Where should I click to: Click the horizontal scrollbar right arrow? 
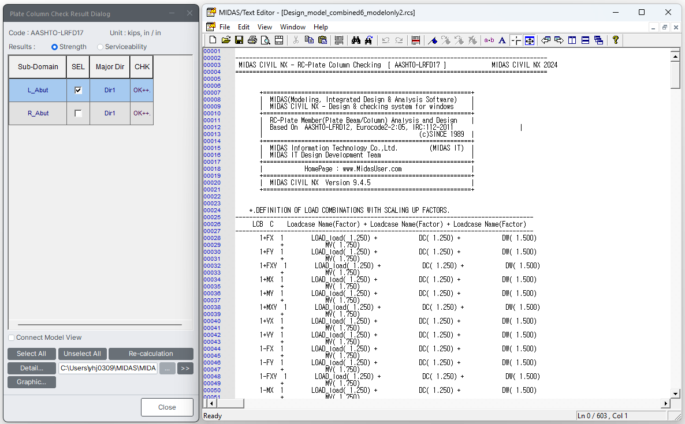[666, 403]
